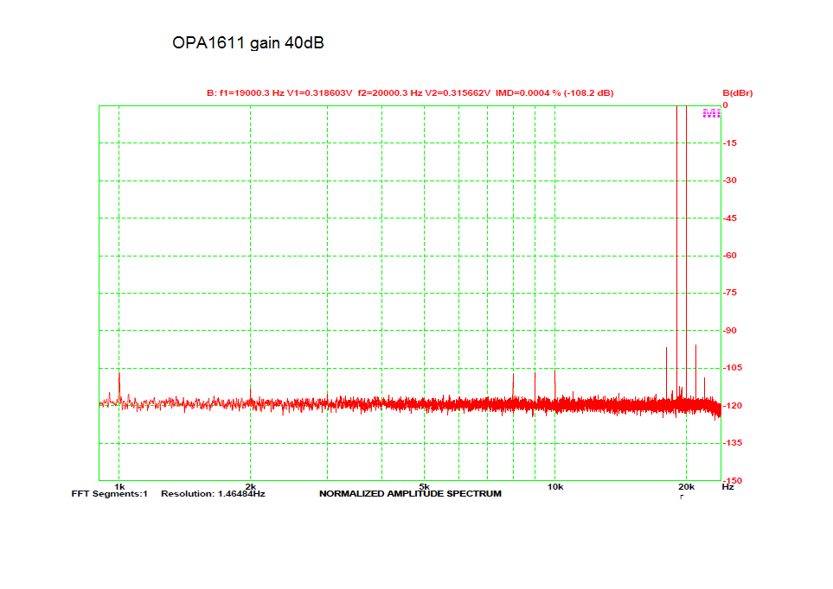Click the "-90" amplitude axis label
This screenshot has height=589, width=833.
pos(730,330)
